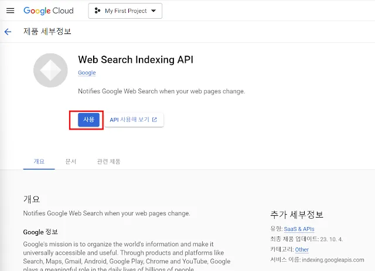Click the 추가 세부정보 heading
Screen dimensions: 375x271
(296, 215)
